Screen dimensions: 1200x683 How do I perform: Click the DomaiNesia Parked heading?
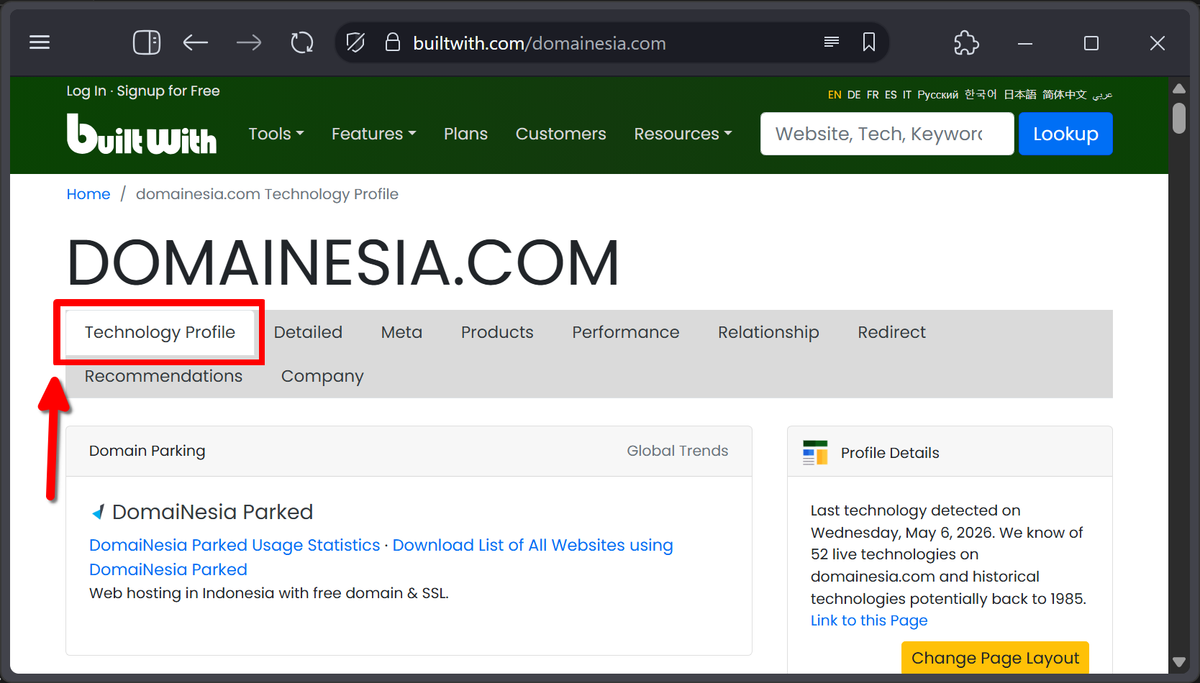212,512
